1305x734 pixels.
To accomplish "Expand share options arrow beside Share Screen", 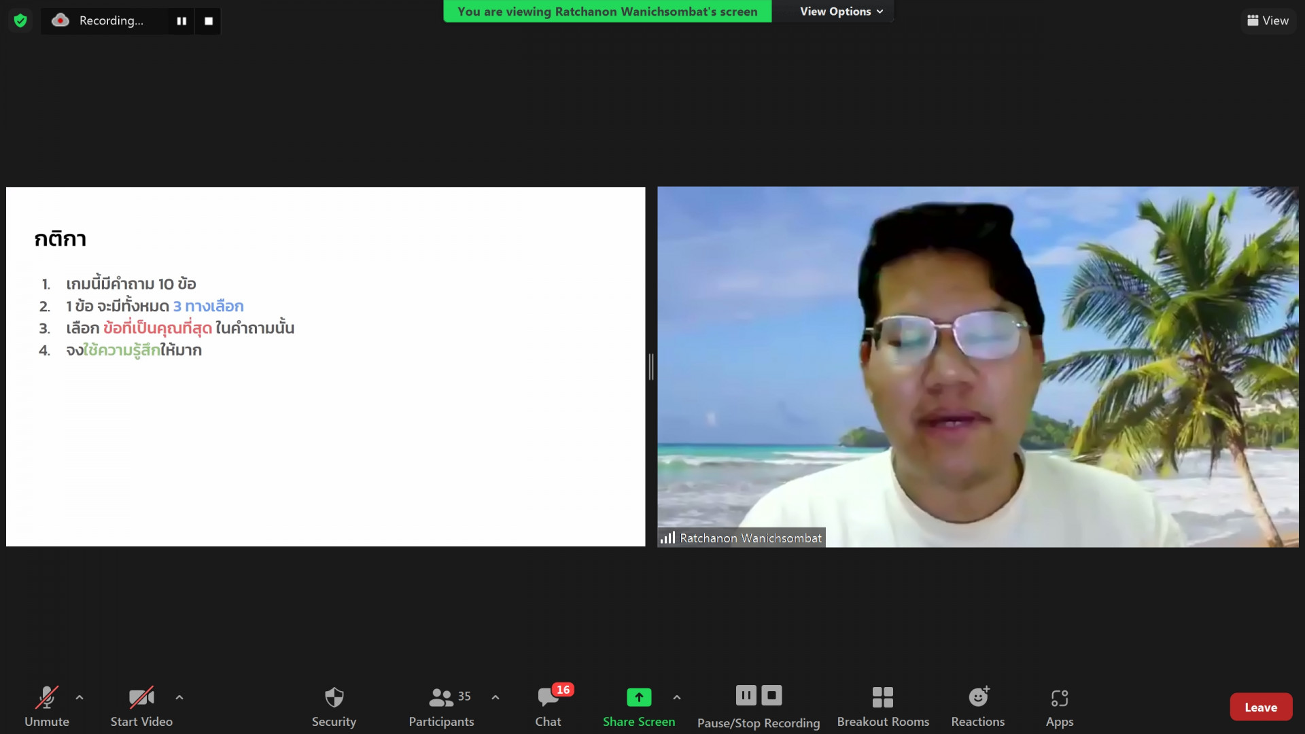I will coord(677,697).
